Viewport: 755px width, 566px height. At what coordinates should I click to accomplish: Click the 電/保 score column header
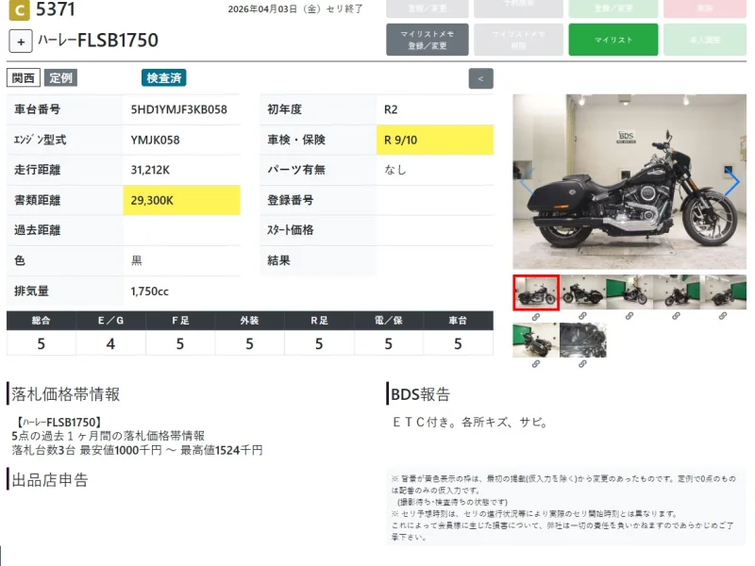point(389,321)
